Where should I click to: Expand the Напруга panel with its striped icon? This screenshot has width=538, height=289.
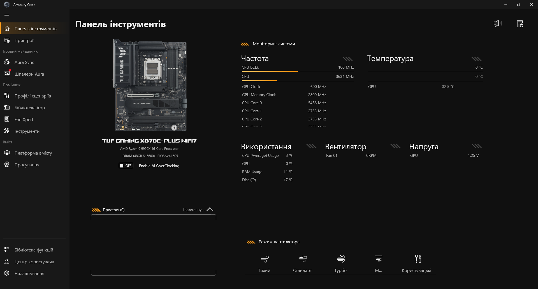coord(477,146)
